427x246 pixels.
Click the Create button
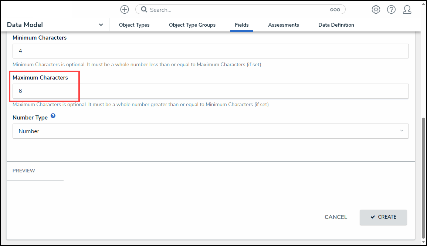coord(383,217)
